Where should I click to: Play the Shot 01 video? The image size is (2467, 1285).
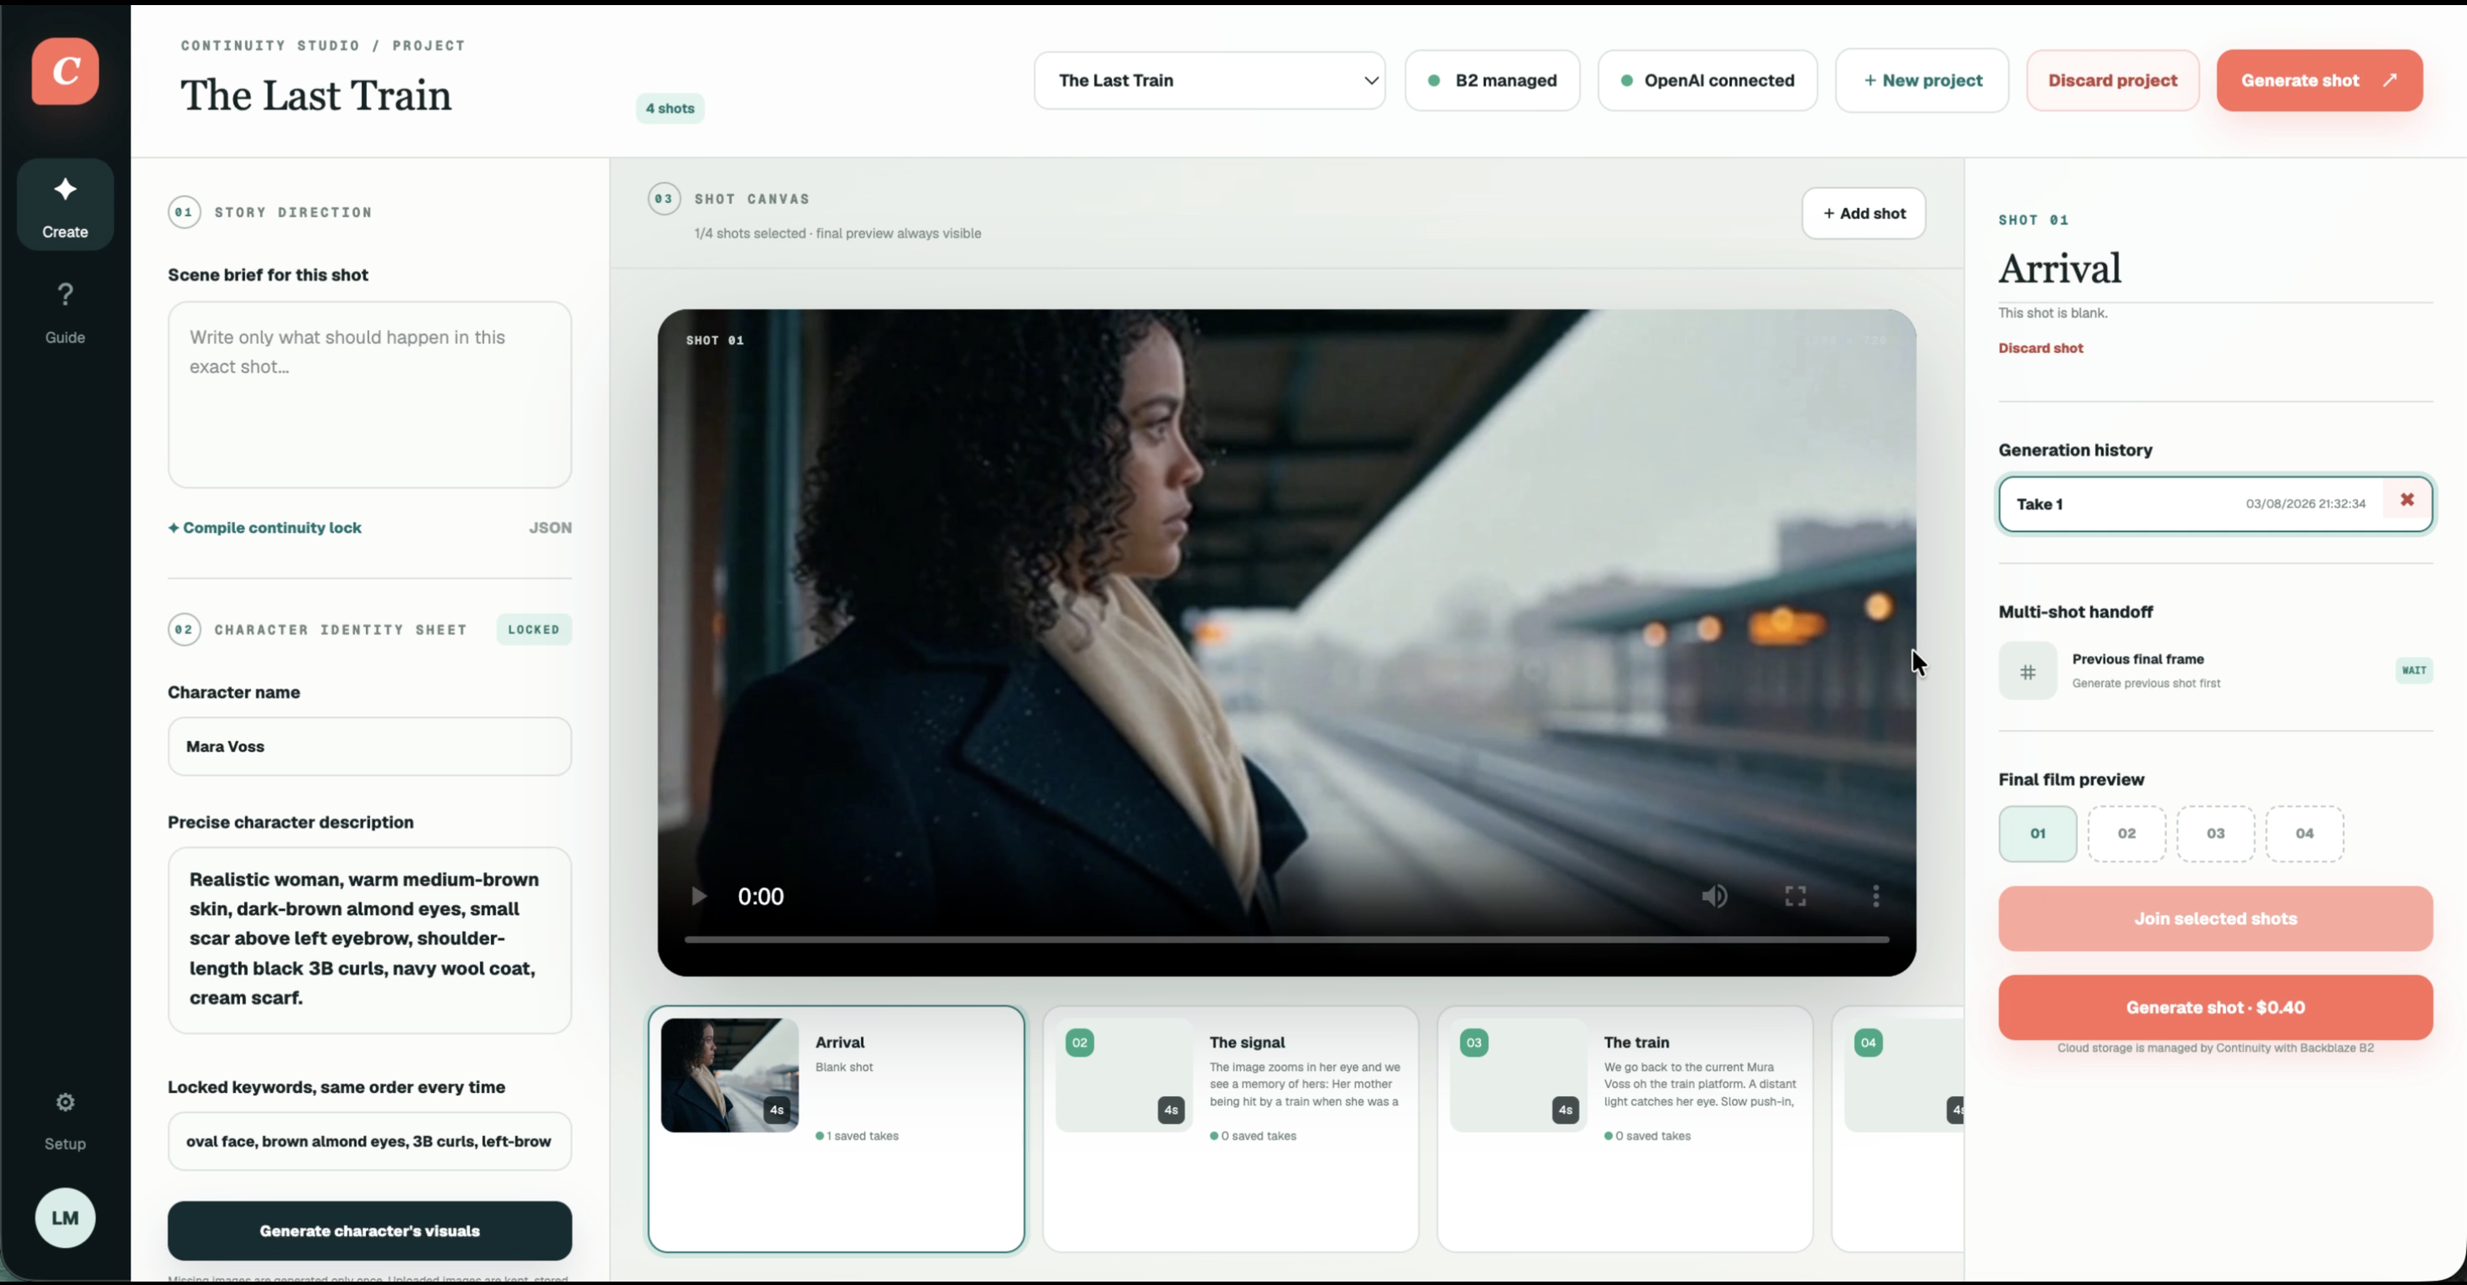coord(698,897)
